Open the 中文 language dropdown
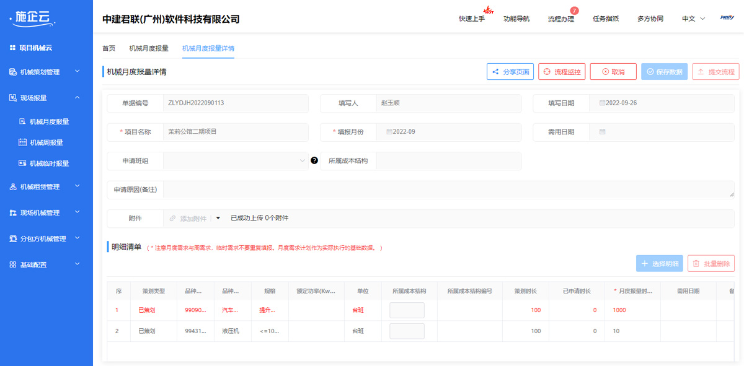The height and width of the screenshot is (366, 744). [x=693, y=19]
